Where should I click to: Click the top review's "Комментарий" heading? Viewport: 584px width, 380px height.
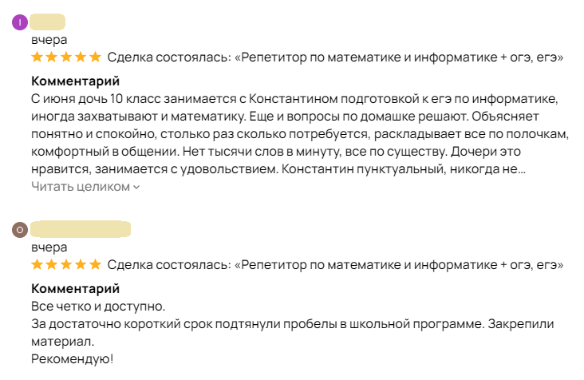pos(75,81)
